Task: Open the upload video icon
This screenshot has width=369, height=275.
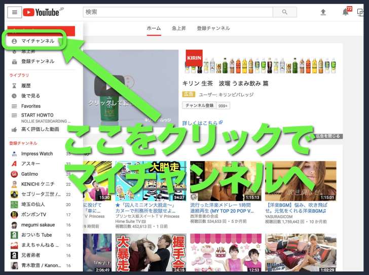Action: click(323, 12)
